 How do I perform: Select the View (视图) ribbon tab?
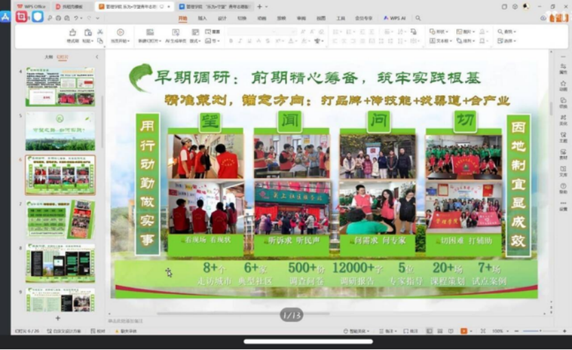[321, 18]
